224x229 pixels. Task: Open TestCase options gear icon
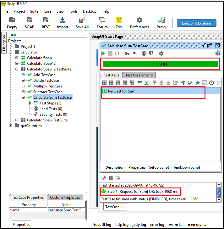pyautogui.click(x=161, y=53)
